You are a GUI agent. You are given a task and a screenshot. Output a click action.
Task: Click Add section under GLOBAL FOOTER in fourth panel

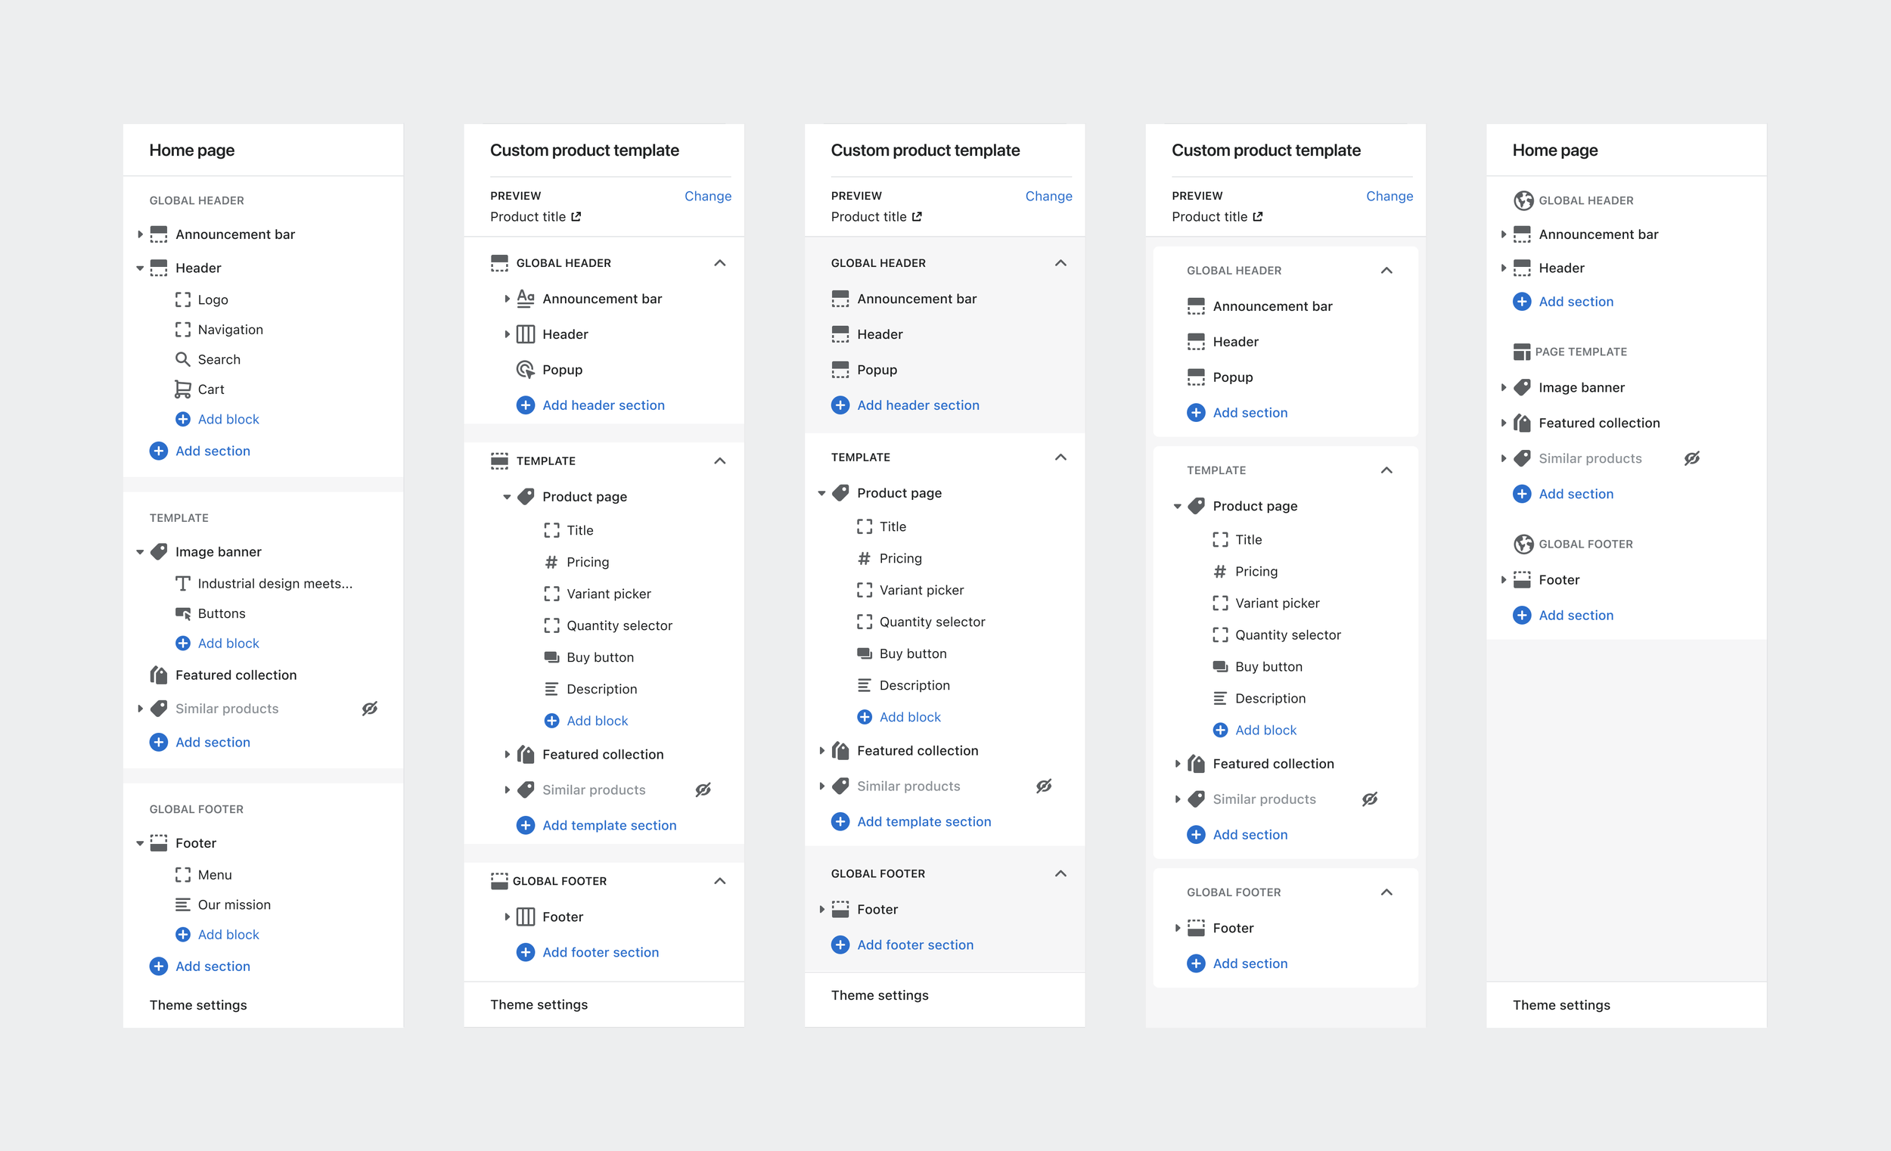[x=1237, y=963]
